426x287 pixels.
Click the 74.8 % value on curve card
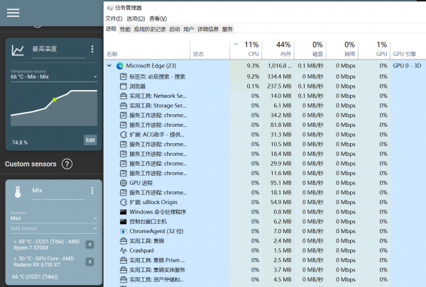pos(20,142)
